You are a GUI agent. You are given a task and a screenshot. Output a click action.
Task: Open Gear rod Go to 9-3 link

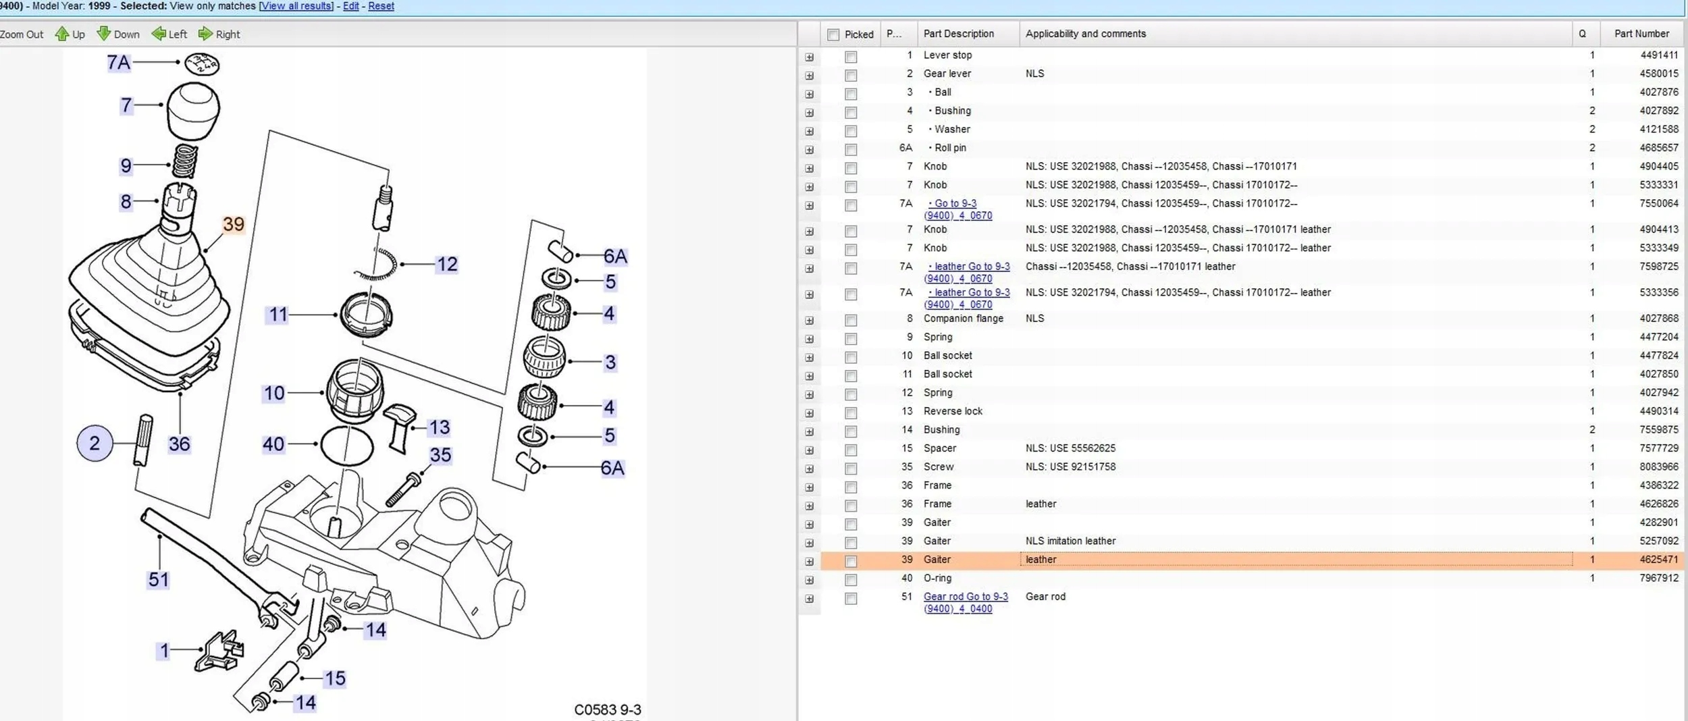tap(965, 597)
